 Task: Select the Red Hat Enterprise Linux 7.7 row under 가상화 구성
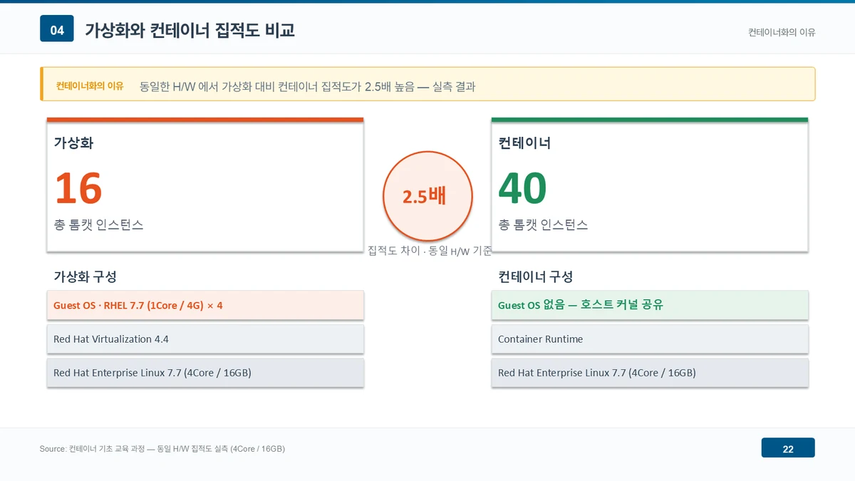point(205,373)
